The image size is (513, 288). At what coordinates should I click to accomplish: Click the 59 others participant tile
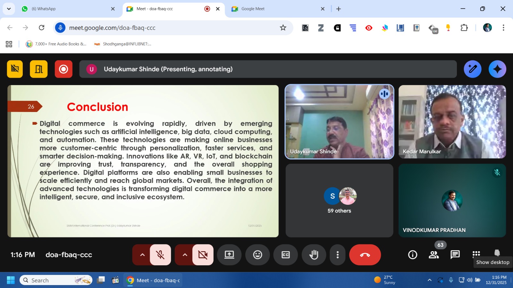(x=339, y=201)
